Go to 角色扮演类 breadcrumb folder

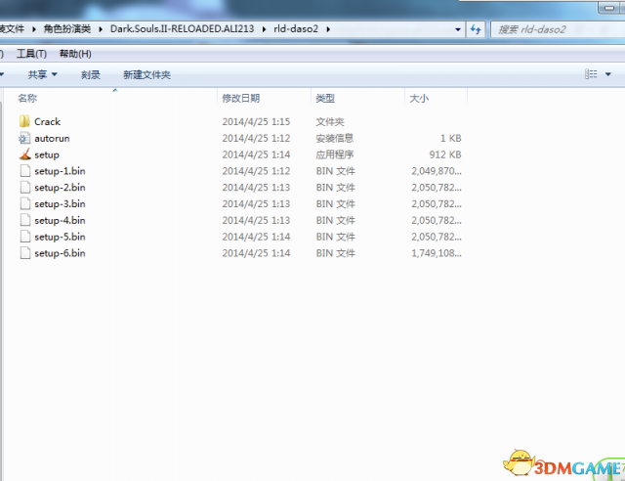pyautogui.click(x=67, y=28)
